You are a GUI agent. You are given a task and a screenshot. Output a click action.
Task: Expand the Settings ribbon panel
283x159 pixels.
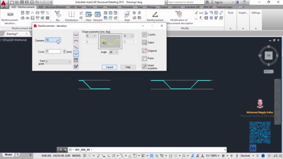(256, 29)
